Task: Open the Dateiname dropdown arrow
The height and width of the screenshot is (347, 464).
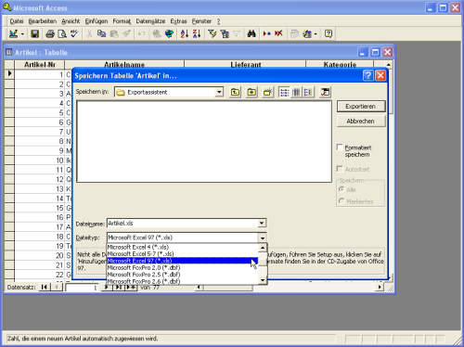Action: click(262, 223)
